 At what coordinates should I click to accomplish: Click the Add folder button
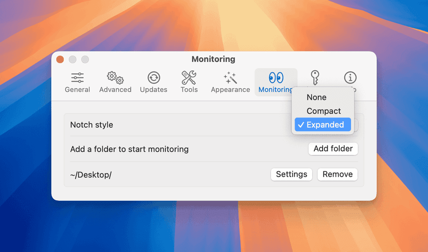click(333, 149)
